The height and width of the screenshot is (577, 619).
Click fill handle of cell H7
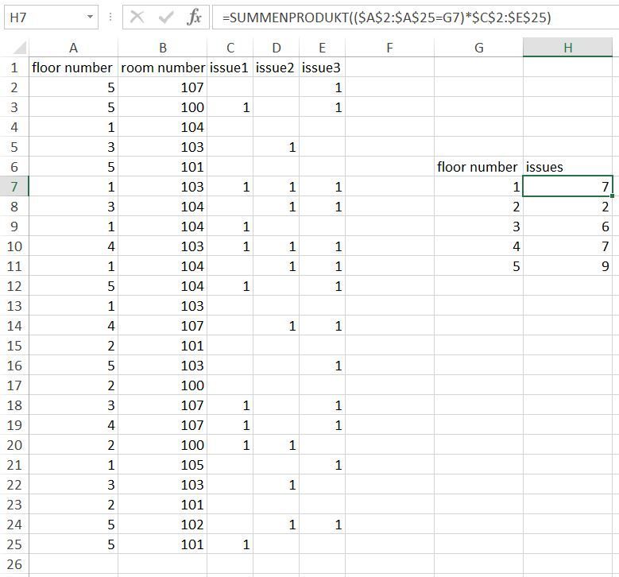tap(612, 196)
